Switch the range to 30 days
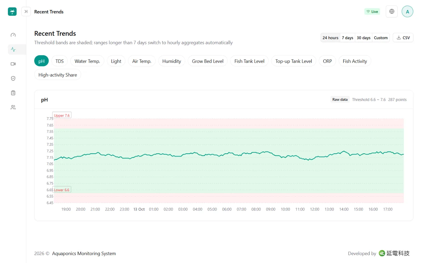 coord(364,38)
